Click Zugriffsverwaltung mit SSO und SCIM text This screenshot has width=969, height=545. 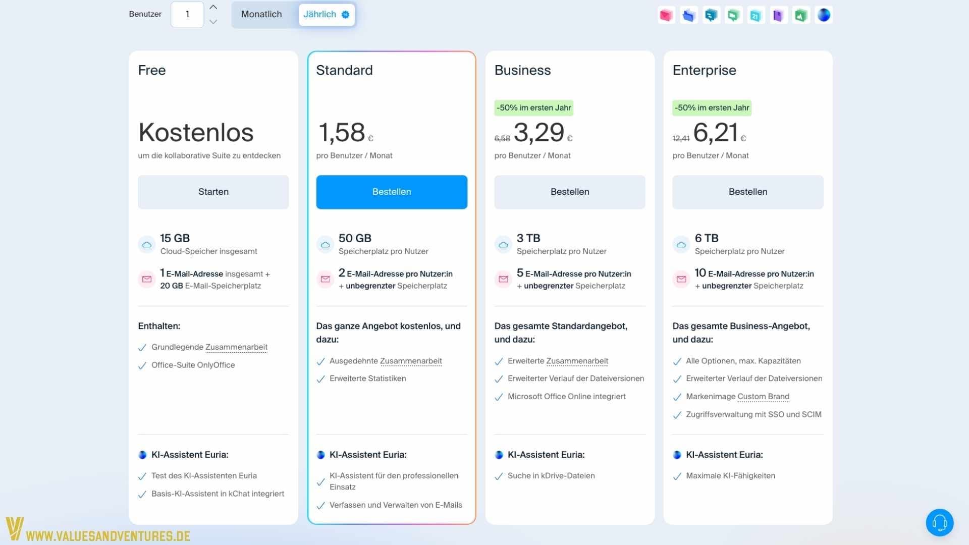tap(753, 414)
